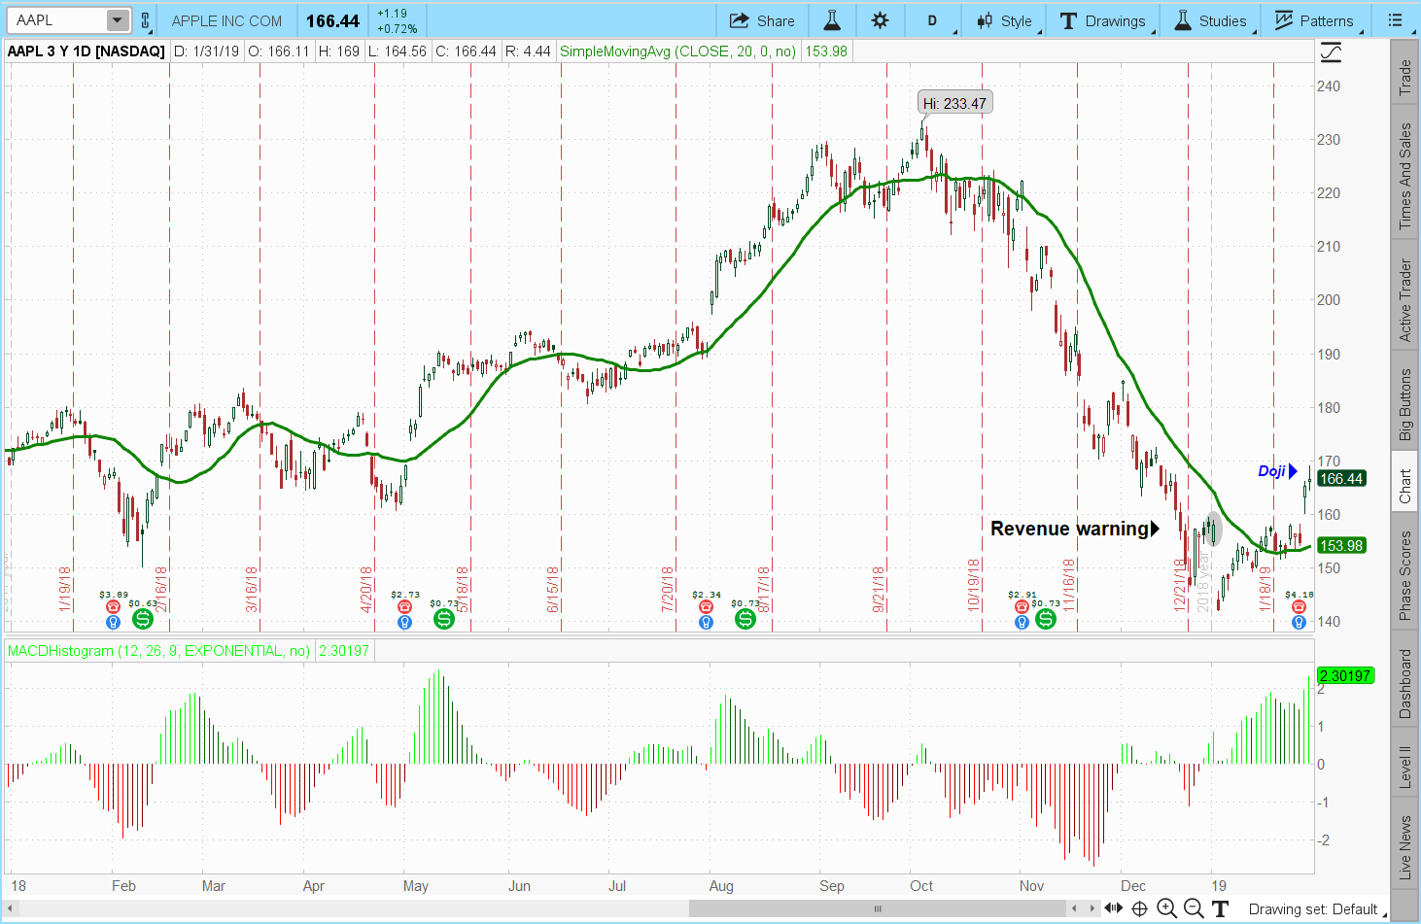Click the Hi: 233.47 price bubble

(954, 103)
